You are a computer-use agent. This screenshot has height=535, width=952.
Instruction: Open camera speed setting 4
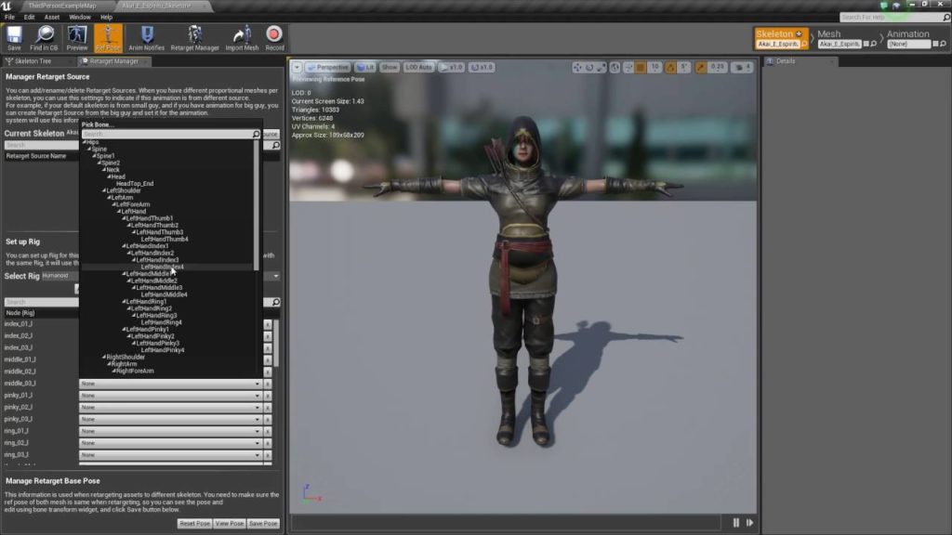(x=743, y=67)
